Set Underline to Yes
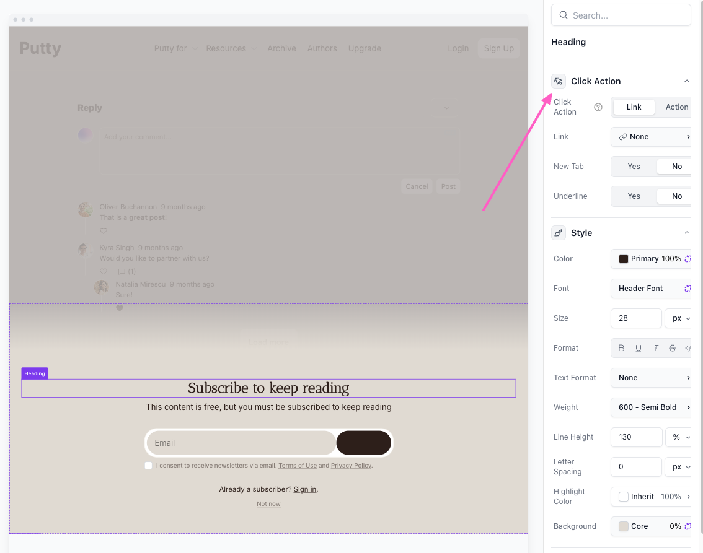Screen dimensions: 703x553 [x=634, y=196]
